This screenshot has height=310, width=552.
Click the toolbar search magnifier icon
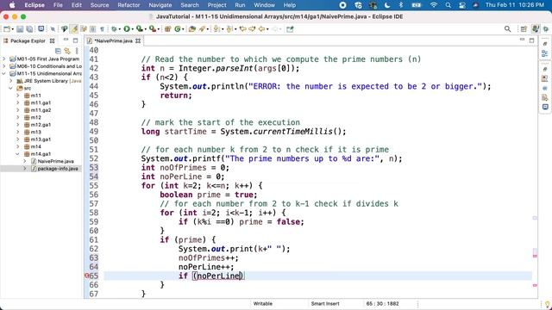tap(507, 29)
